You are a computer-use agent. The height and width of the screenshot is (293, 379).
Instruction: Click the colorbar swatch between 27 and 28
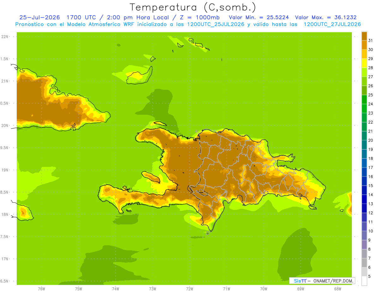[x=364, y=72]
